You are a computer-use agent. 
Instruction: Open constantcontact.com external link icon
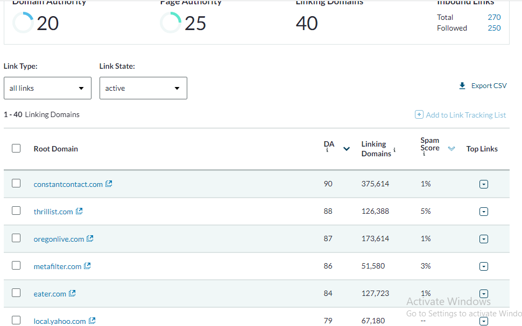pos(109,184)
